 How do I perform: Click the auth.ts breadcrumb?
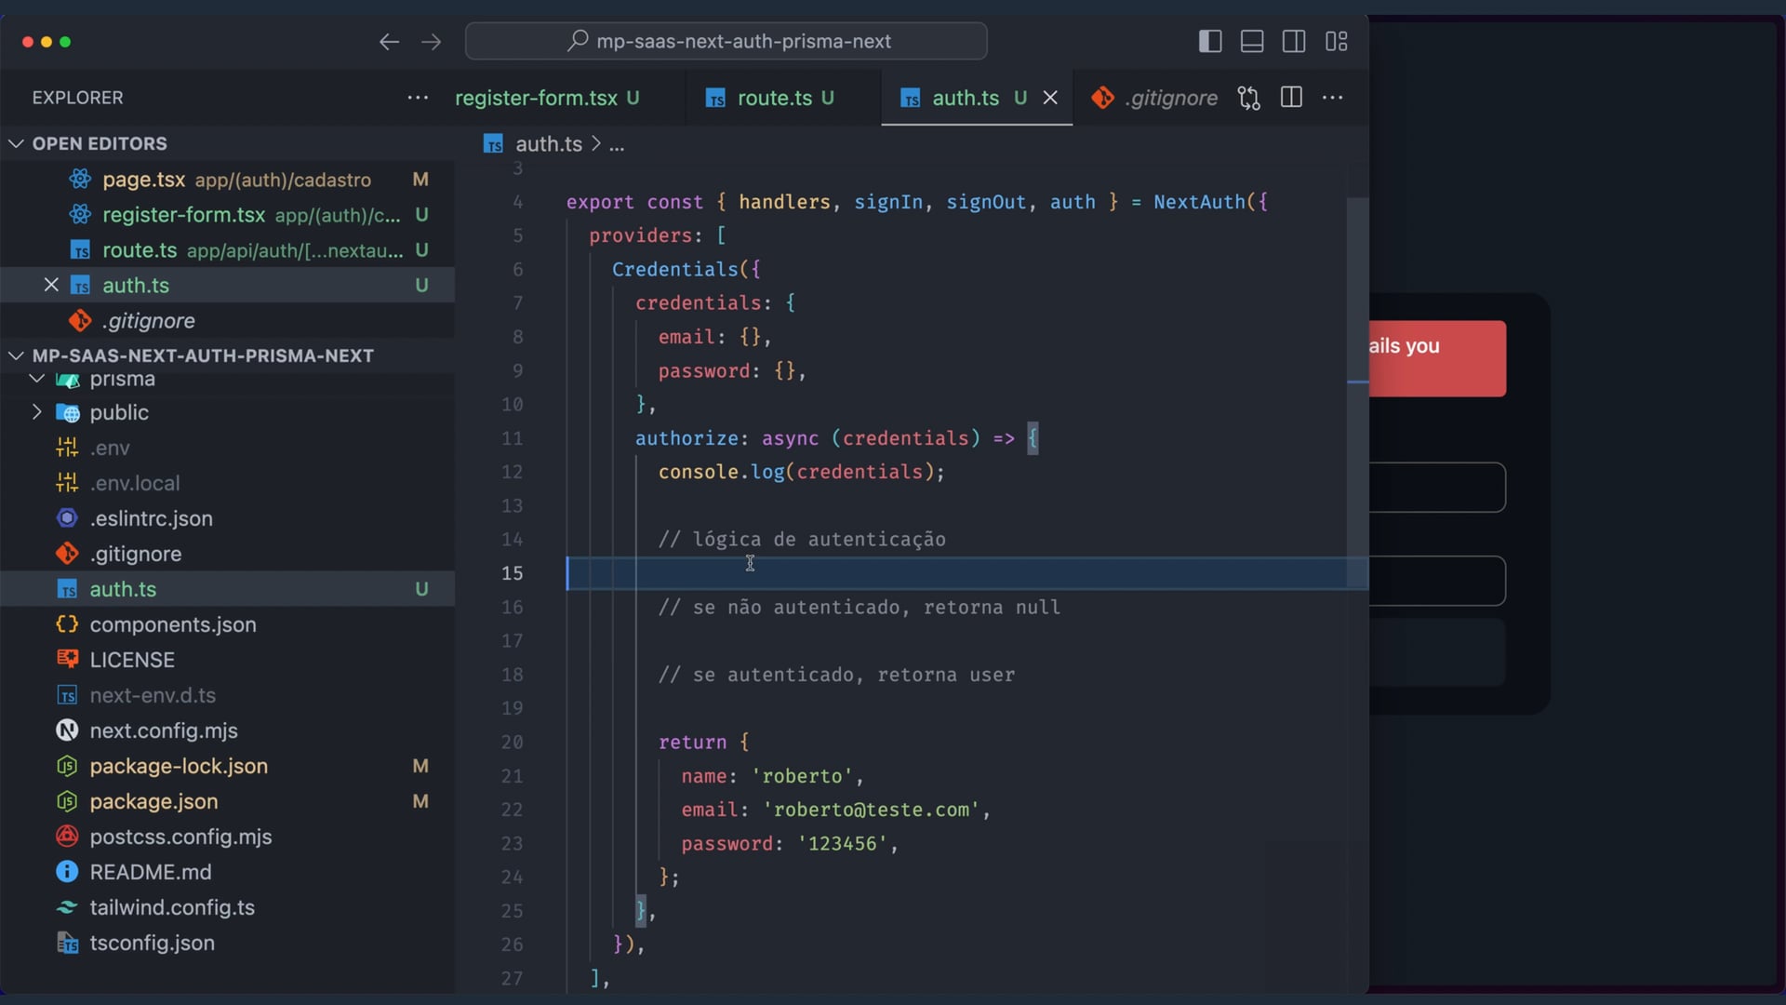tap(548, 144)
